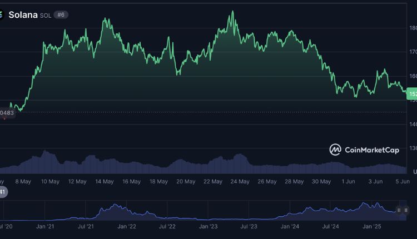Click Jul '22 on the overview timeline
This screenshot has width=417, height=239.
pos(167,227)
